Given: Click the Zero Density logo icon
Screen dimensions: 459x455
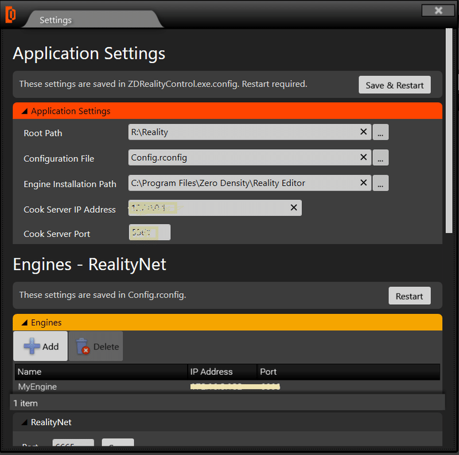Looking at the screenshot, I should (x=11, y=15).
